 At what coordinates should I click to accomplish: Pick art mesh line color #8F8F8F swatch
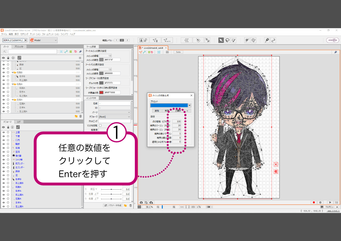pos(101,60)
